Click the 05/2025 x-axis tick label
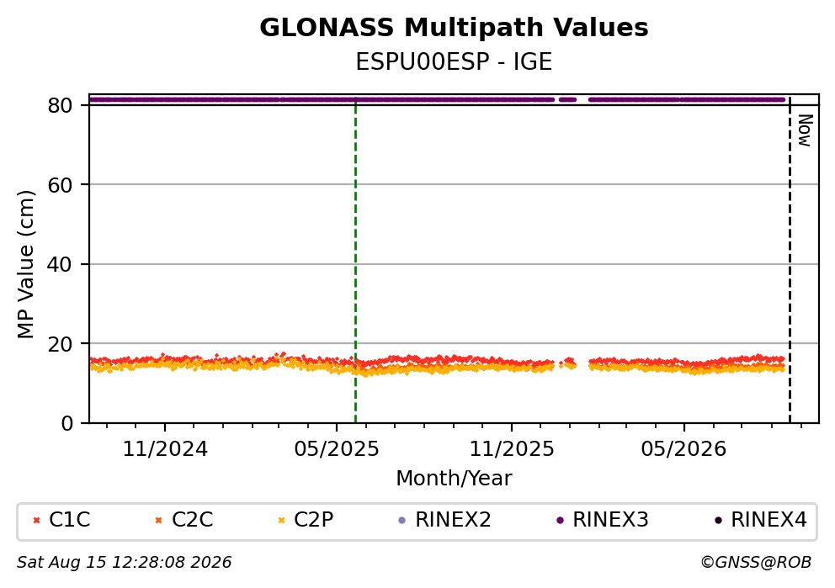This screenshot has height=588, width=835. click(x=337, y=450)
